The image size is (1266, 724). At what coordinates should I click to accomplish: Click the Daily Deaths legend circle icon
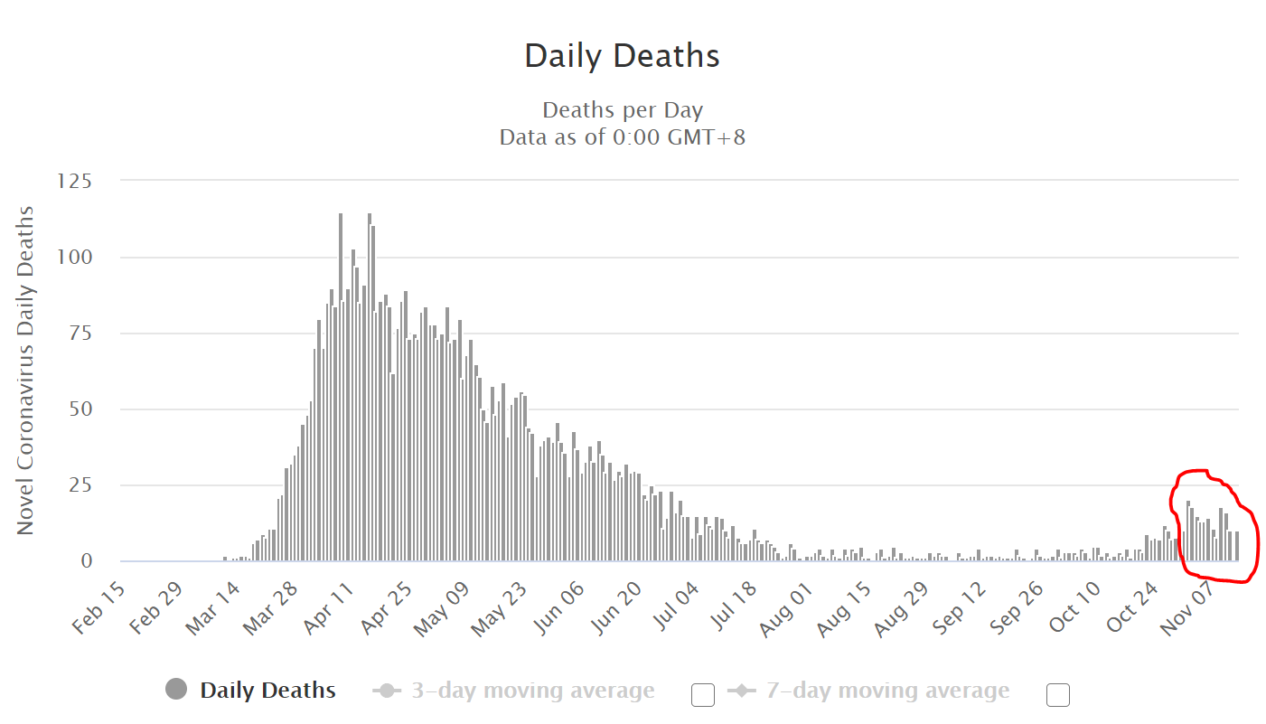[176, 690]
